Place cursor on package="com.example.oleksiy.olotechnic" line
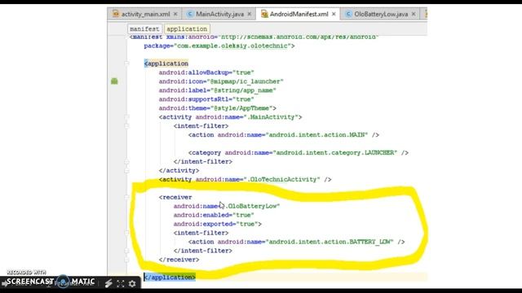The image size is (522, 293). click(x=219, y=46)
